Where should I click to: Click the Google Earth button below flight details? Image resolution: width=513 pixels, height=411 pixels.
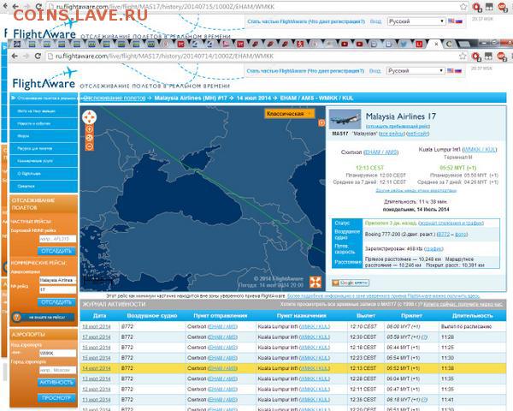pos(351,283)
